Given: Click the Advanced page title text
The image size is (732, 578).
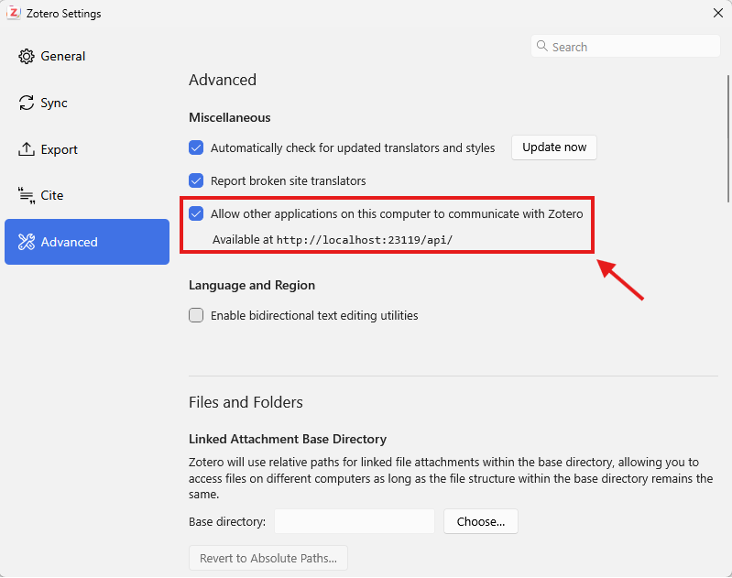Looking at the screenshot, I should (223, 80).
